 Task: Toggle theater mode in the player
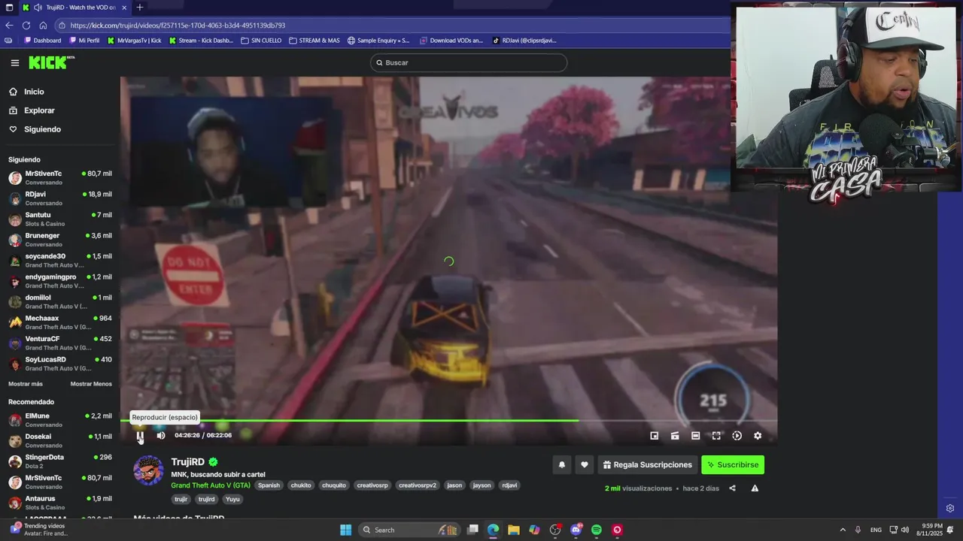696,436
